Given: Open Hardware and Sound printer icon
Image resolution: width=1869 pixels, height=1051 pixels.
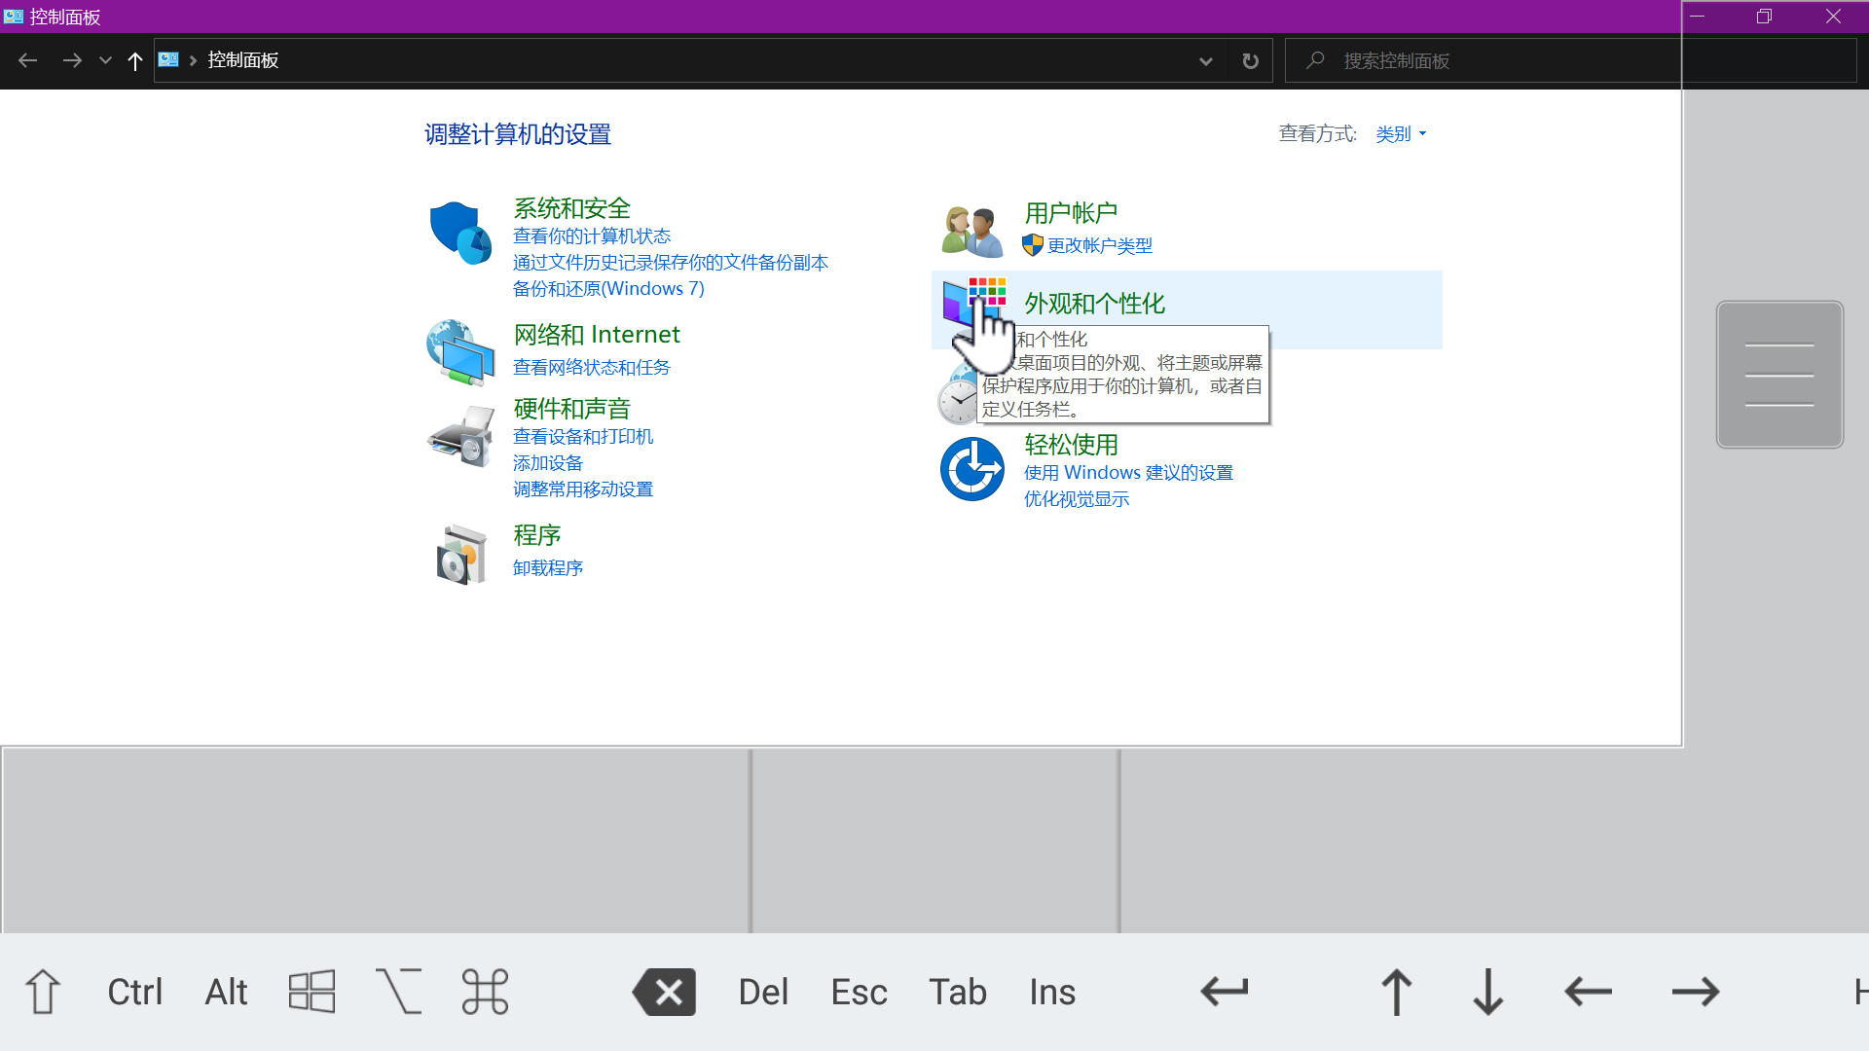Looking at the screenshot, I should tap(460, 437).
